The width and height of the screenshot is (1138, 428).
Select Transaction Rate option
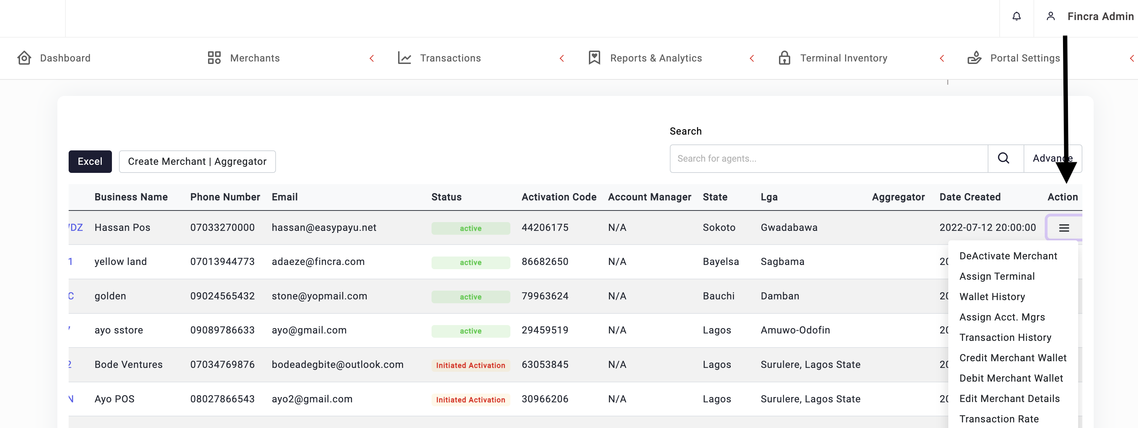click(x=999, y=419)
